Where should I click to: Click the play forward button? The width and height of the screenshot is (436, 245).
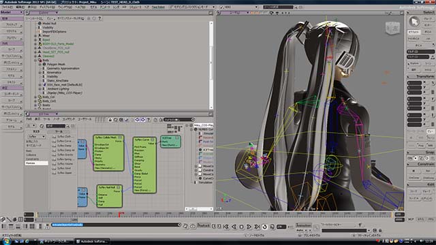pyautogui.click(x=249, y=227)
